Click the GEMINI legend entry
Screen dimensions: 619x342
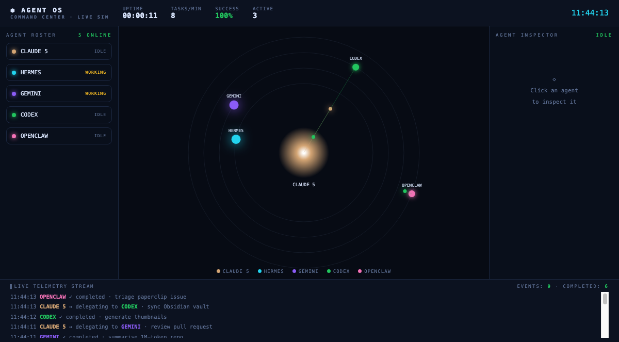pyautogui.click(x=305, y=271)
